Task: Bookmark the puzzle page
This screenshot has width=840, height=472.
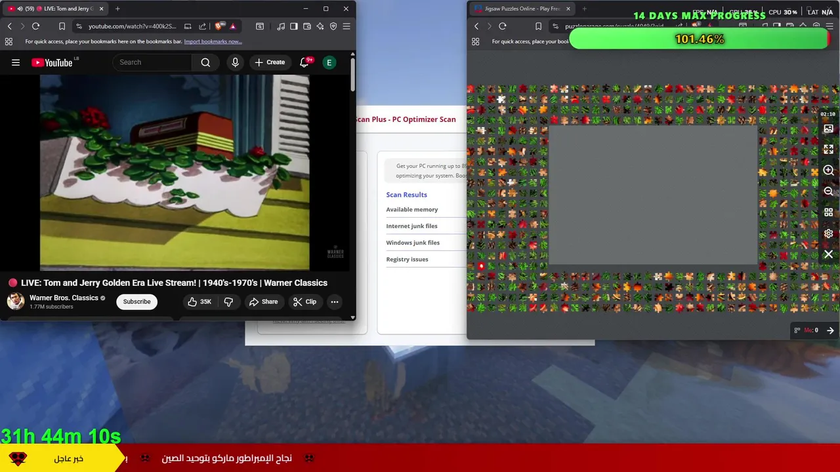Action: click(538, 26)
